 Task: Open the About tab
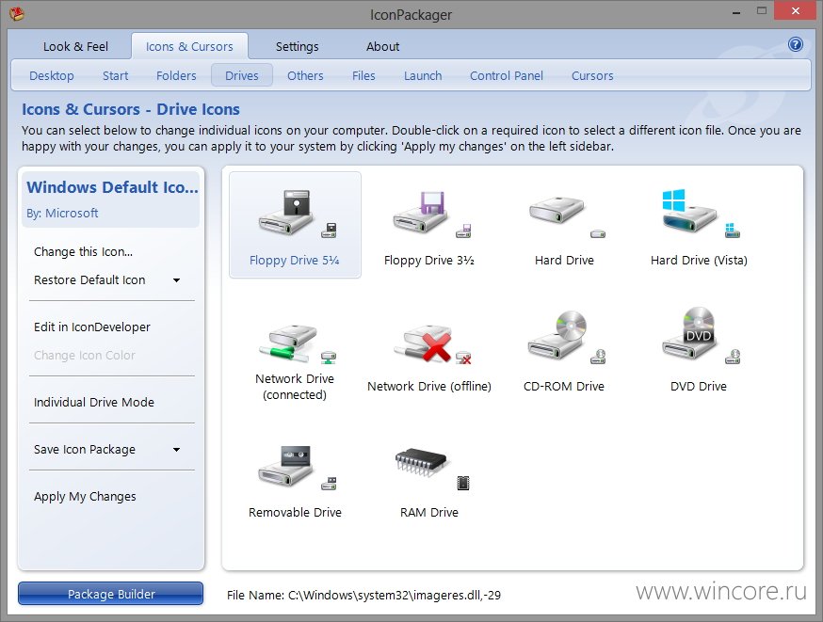point(382,47)
